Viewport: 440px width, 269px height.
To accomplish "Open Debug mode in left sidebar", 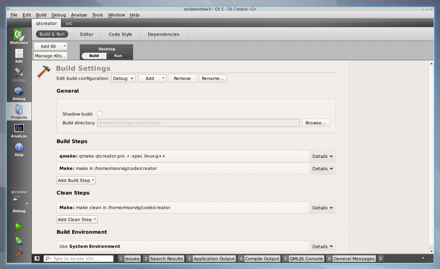I will (19, 93).
